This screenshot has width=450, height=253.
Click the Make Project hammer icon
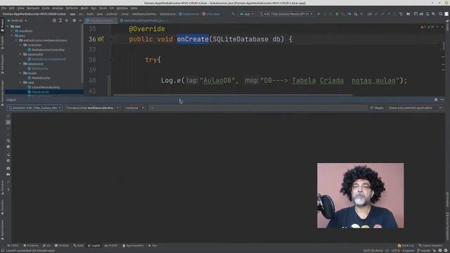point(233,14)
